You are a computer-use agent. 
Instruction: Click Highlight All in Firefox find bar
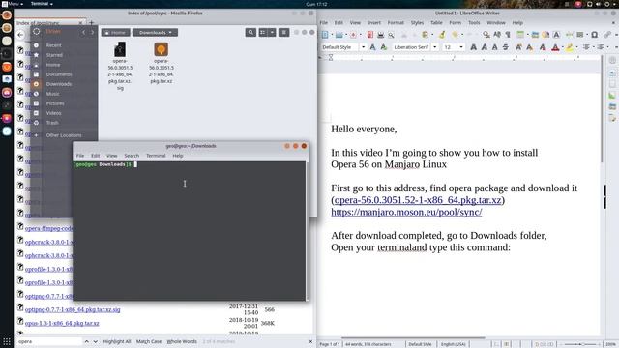(x=117, y=341)
